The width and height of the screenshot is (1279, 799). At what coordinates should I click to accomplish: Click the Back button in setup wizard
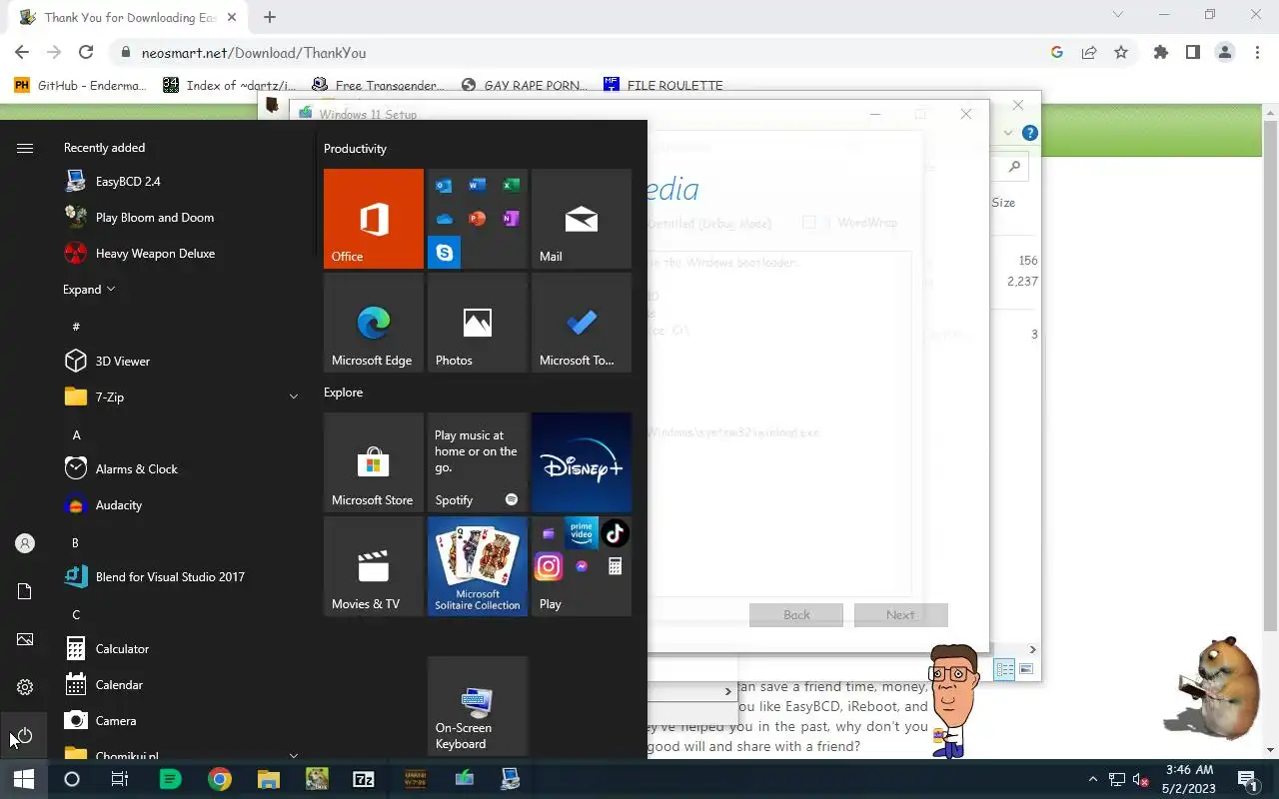tap(796, 615)
